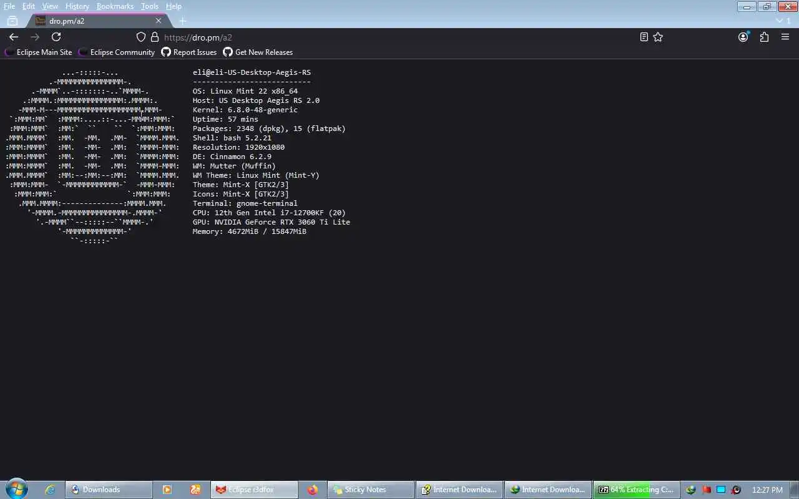Expand the list all tabs chevron
The width and height of the screenshot is (799, 499).
(779, 21)
